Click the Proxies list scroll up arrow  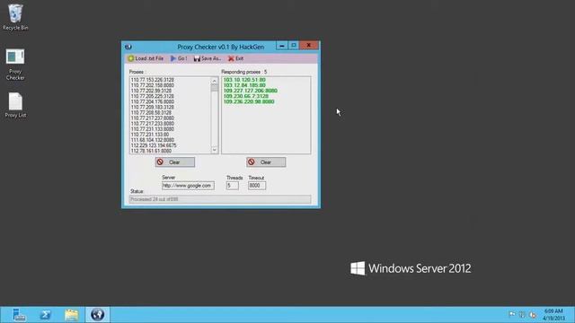pyautogui.click(x=215, y=81)
